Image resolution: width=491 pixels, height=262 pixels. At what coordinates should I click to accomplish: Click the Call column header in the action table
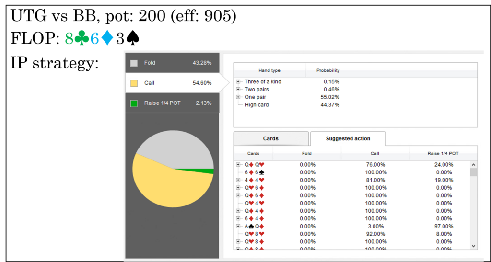pos(375,153)
